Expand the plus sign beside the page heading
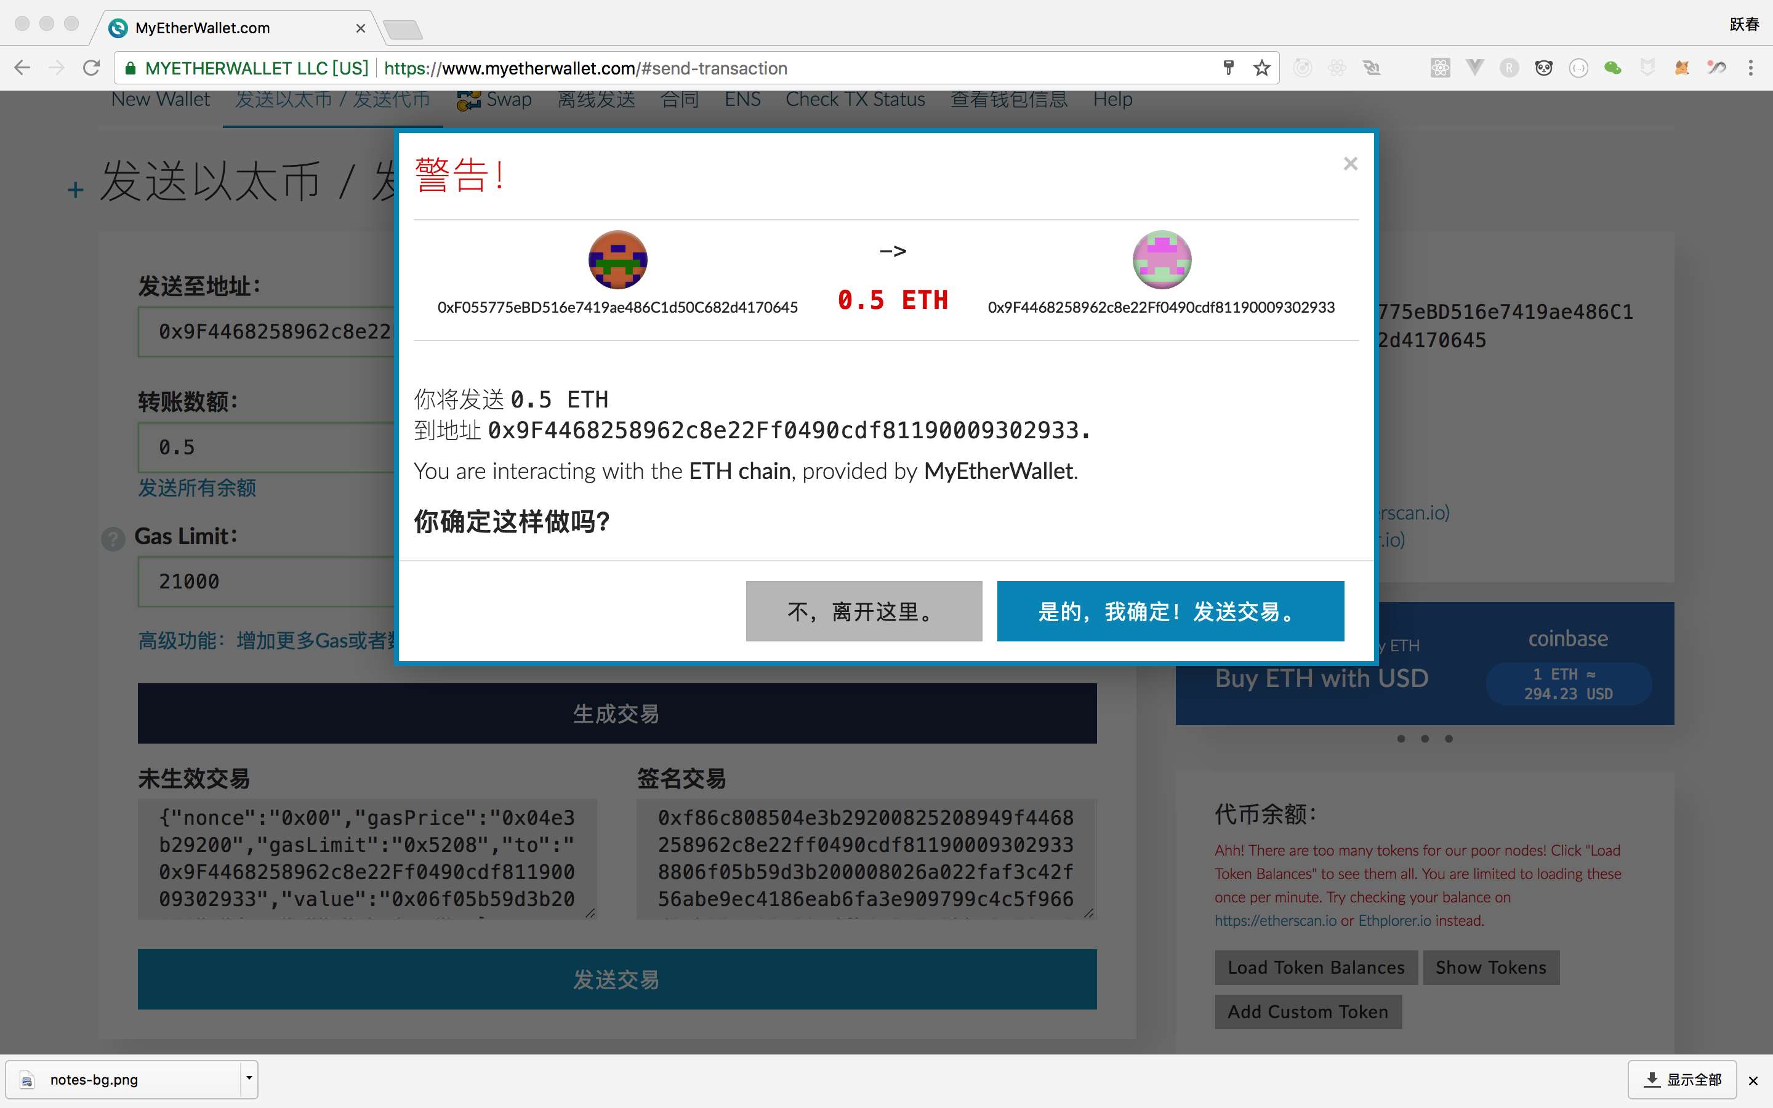The height and width of the screenshot is (1108, 1773). (x=74, y=191)
